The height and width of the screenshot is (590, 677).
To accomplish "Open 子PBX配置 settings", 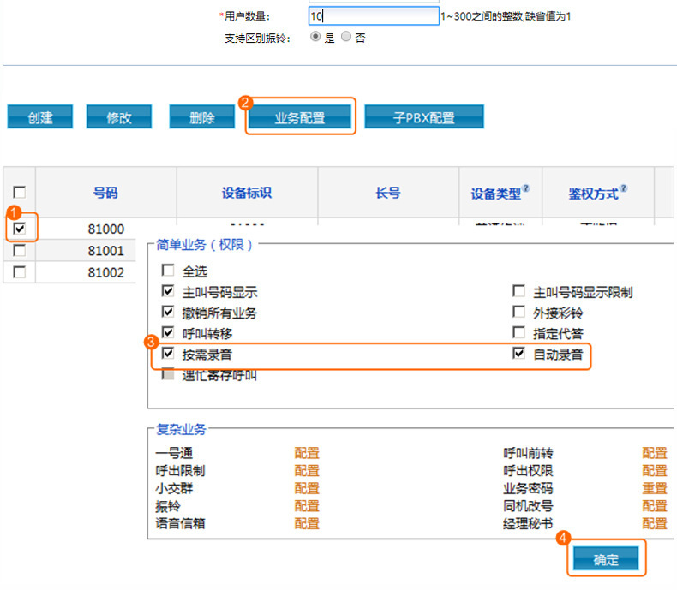I will coord(424,116).
